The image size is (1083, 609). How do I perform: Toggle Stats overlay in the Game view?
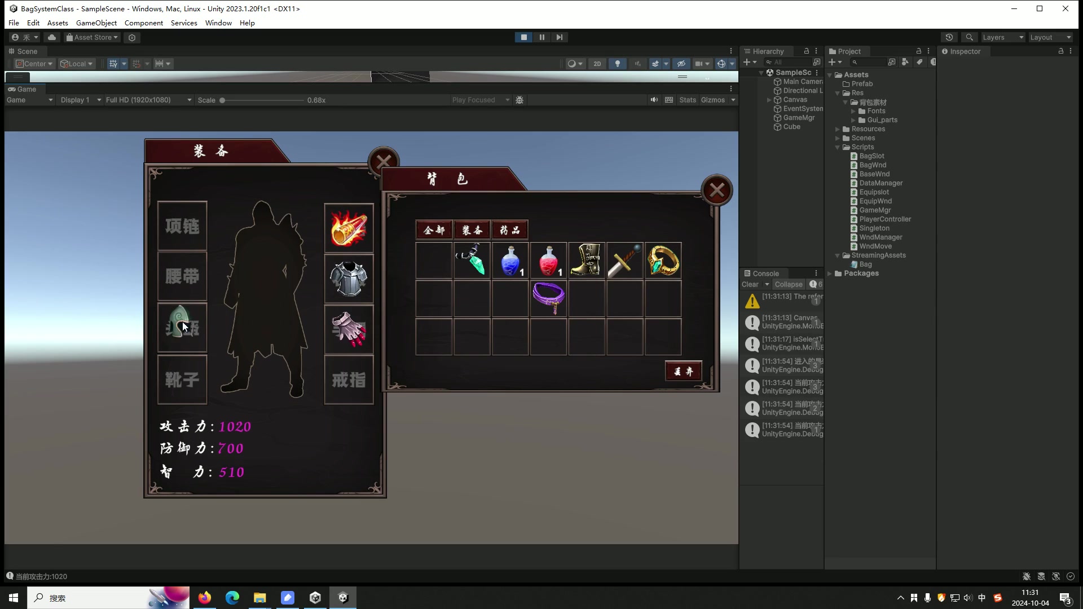pyautogui.click(x=687, y=100)
